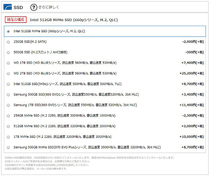Click the note about 64GB memory
This screenshot has height=177, width=210.
(x=47, y=165)
